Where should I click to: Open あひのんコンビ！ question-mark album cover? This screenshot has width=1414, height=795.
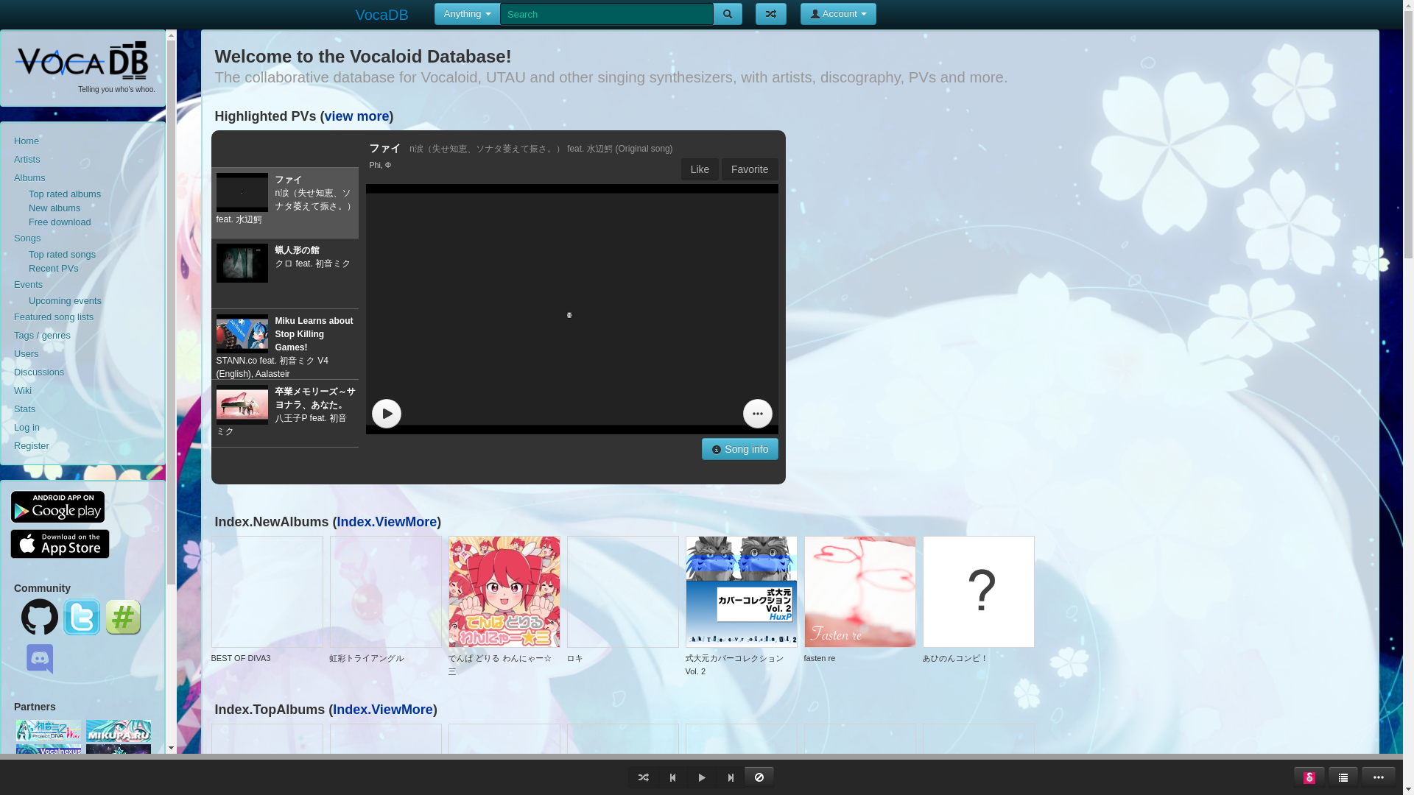(x=978, y=592)
